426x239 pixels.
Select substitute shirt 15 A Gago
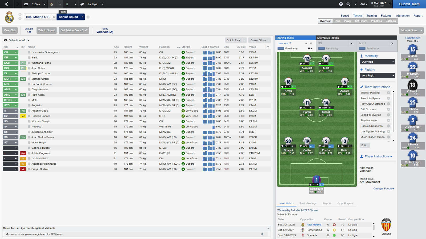(413, 49)
